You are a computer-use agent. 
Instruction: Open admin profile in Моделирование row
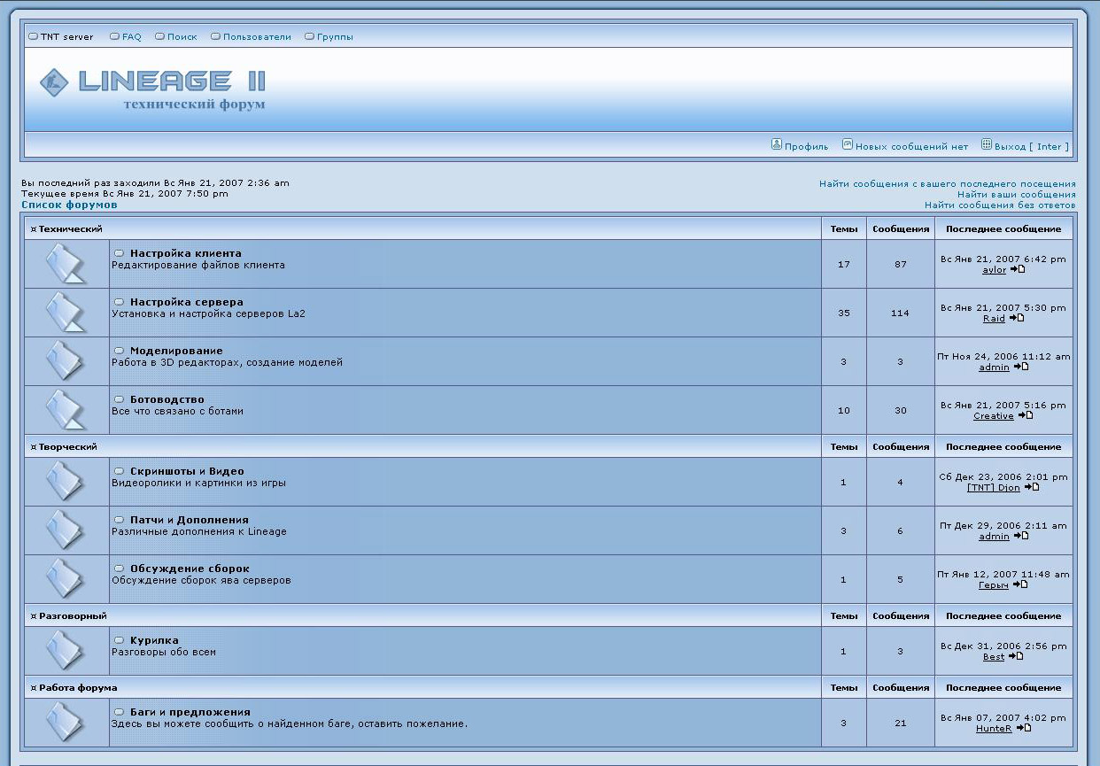click(994, 368)
